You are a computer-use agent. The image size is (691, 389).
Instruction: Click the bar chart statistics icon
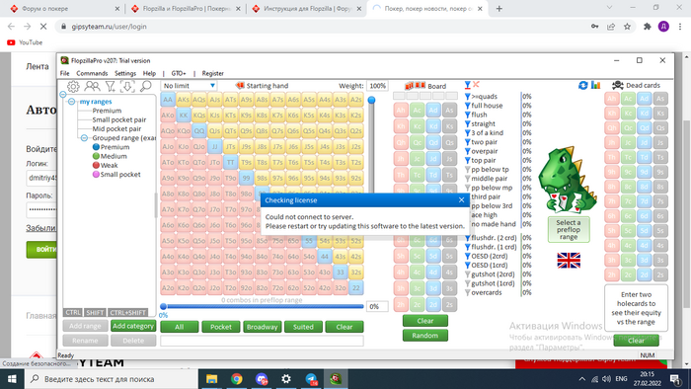point(596,85)
